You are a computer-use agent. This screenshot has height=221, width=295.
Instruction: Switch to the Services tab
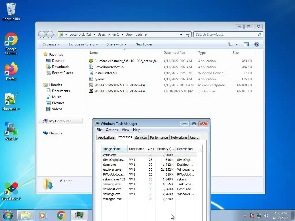(x=141, y=138)
